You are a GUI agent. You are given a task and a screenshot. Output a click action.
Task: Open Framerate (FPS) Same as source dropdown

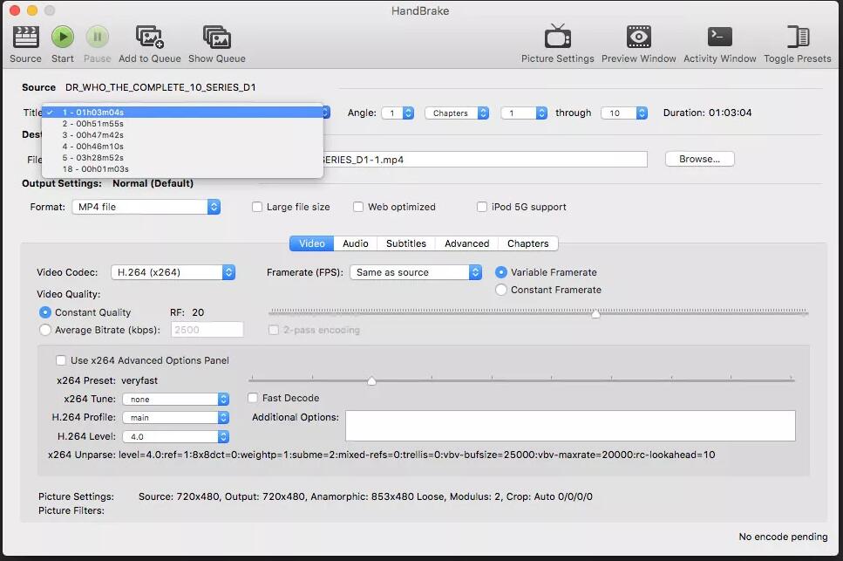(416, 273)
